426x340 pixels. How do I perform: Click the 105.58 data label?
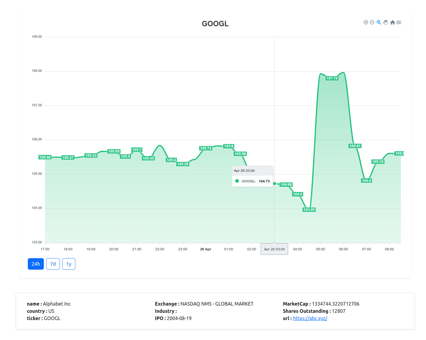(x=240, y=154)
